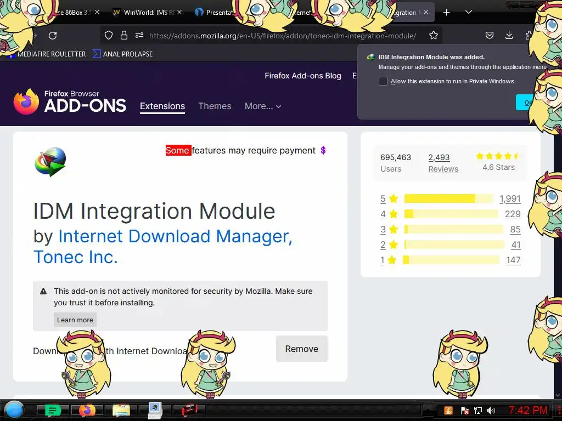Click the purple dollar payment icon
This screenshot has height=421, width=562.
[323, 150]
